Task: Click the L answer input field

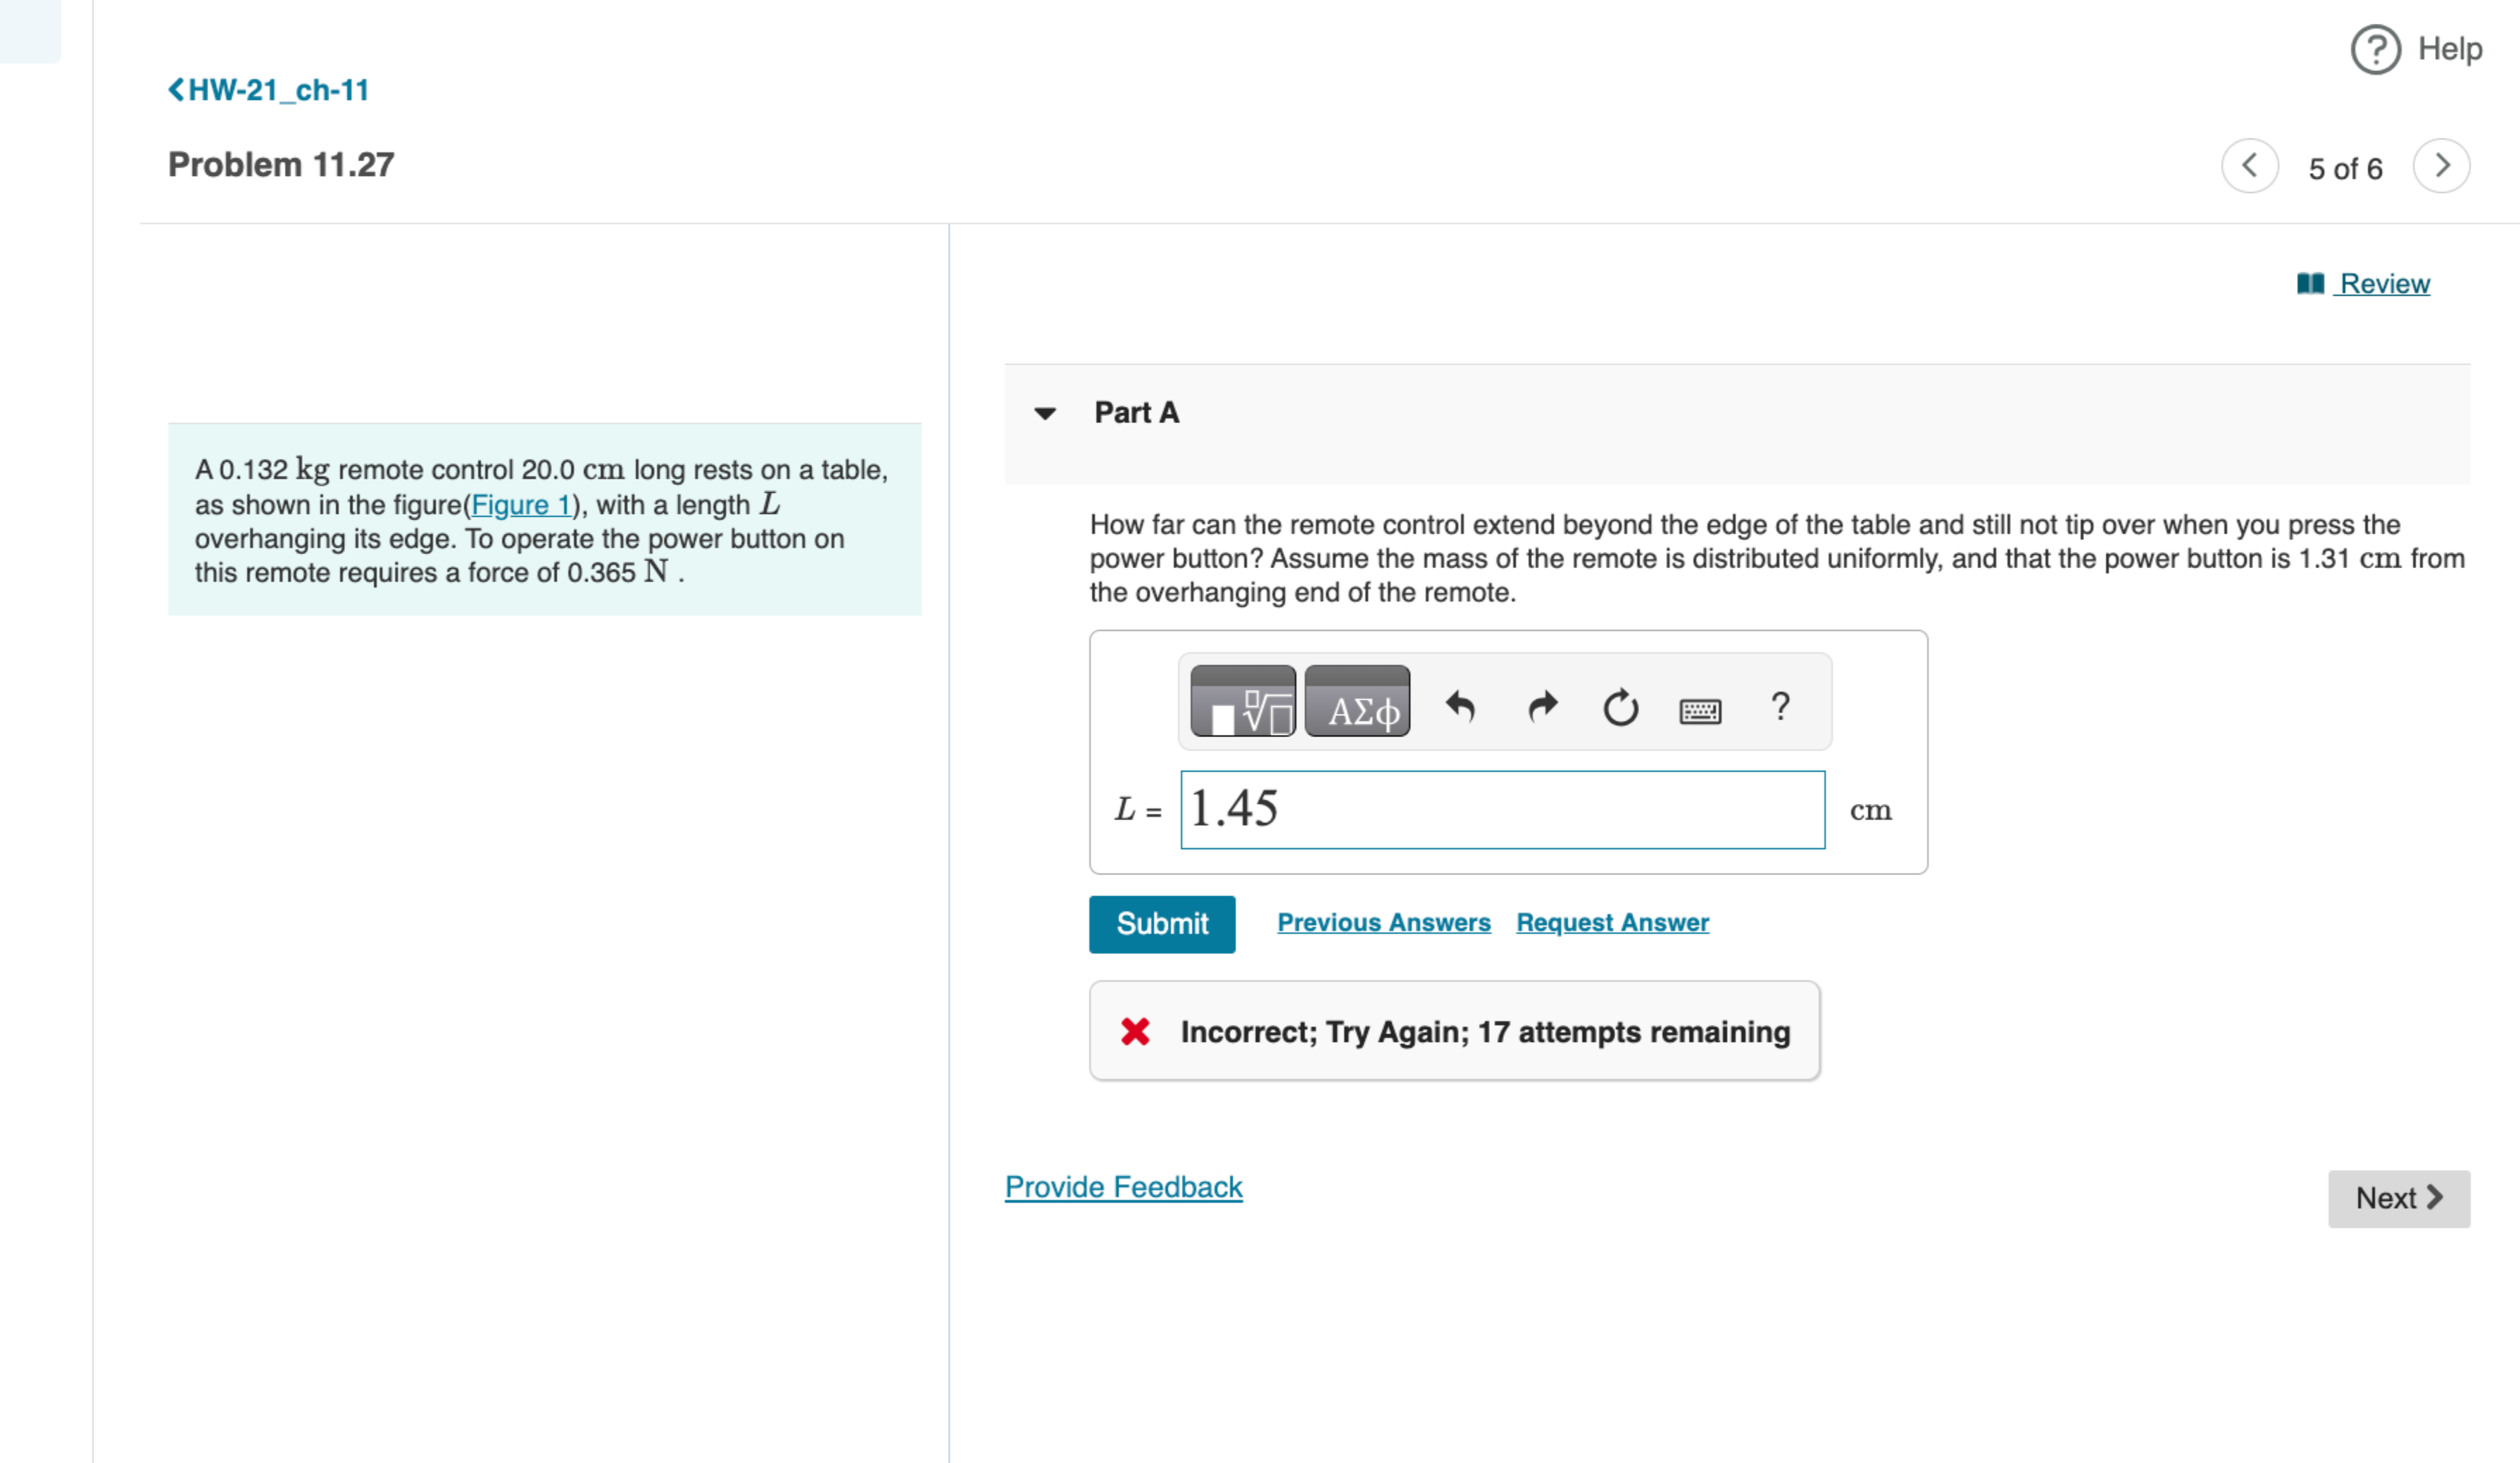Action: click(1501, 809)
